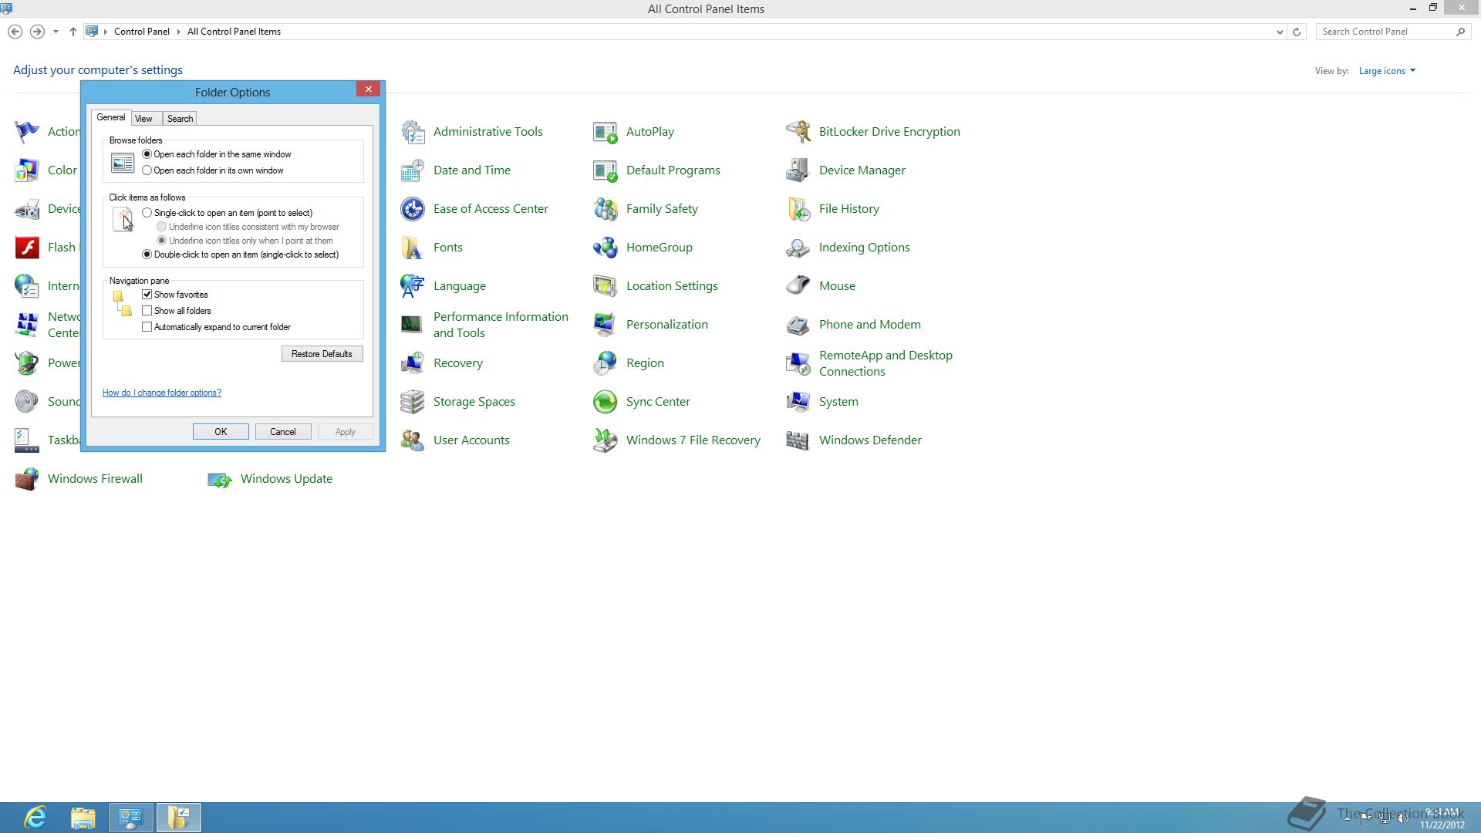Open the Family Safety icon
Viewport: 1481px width, 833px height.
606,209
